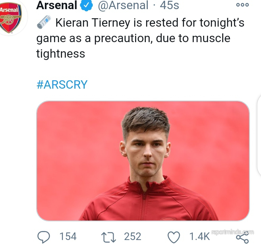Click the Arsenal display name
261x244 pixels.
[x=56, y=5]
